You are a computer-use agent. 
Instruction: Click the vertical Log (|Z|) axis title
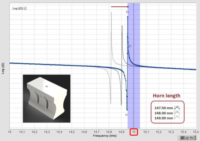click(3, 68)
